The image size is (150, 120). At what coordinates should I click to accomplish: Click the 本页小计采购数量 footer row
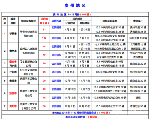75,117
